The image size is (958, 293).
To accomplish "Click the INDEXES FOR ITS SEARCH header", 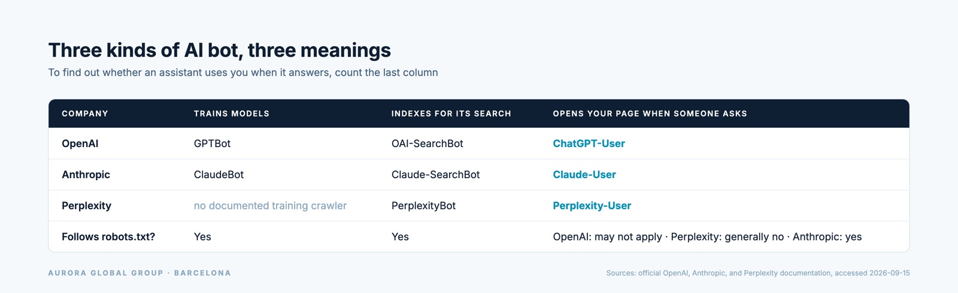I will pos(451,114).
